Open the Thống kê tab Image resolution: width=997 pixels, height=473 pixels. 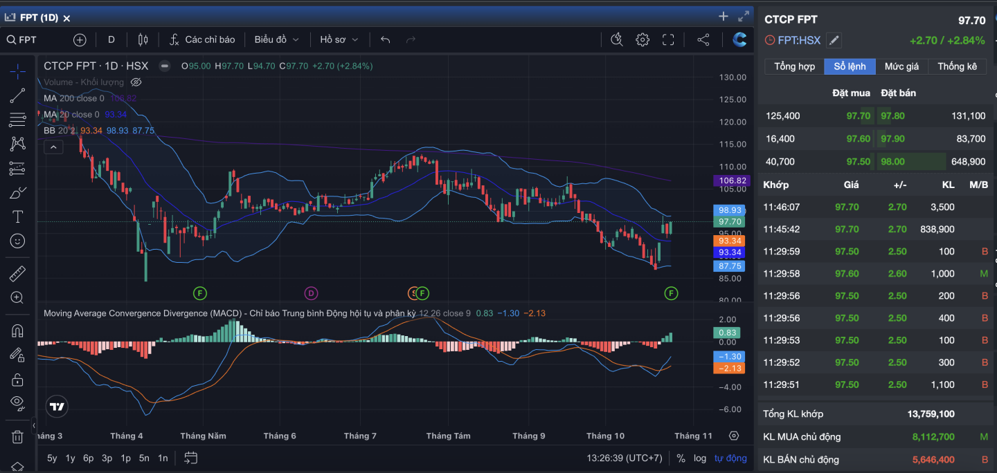coord(957,66)
